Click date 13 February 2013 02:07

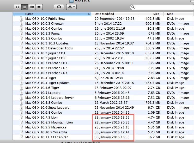113,88
